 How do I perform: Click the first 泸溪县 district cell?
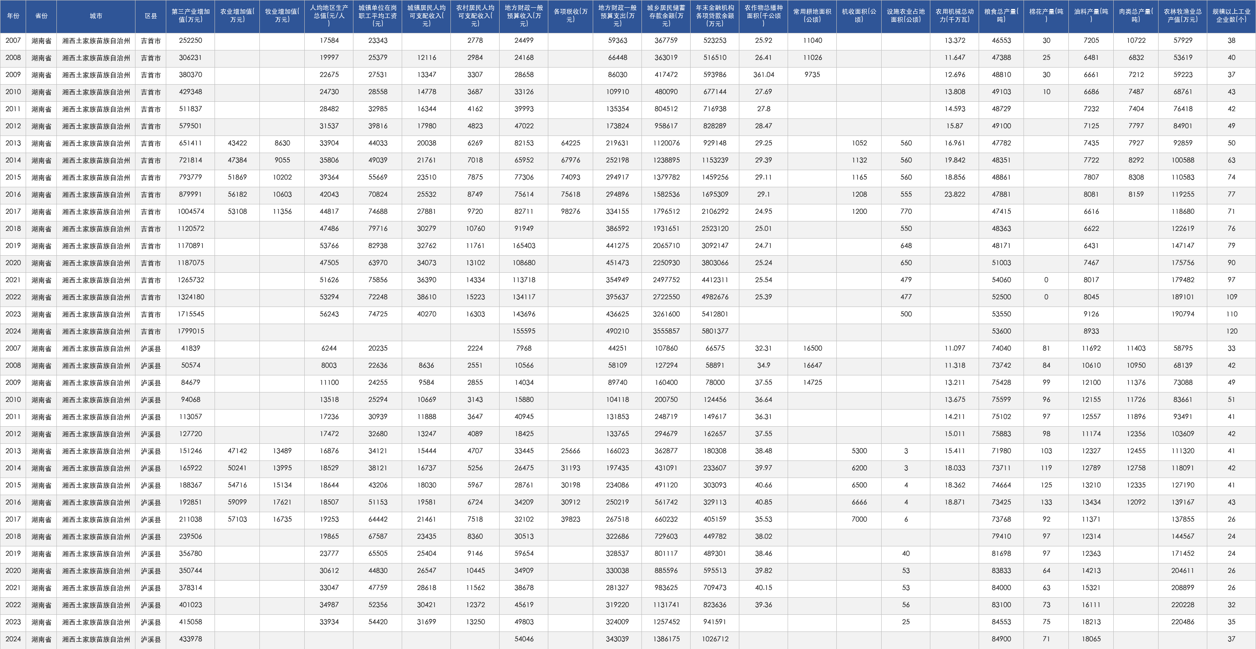(151, 348)
